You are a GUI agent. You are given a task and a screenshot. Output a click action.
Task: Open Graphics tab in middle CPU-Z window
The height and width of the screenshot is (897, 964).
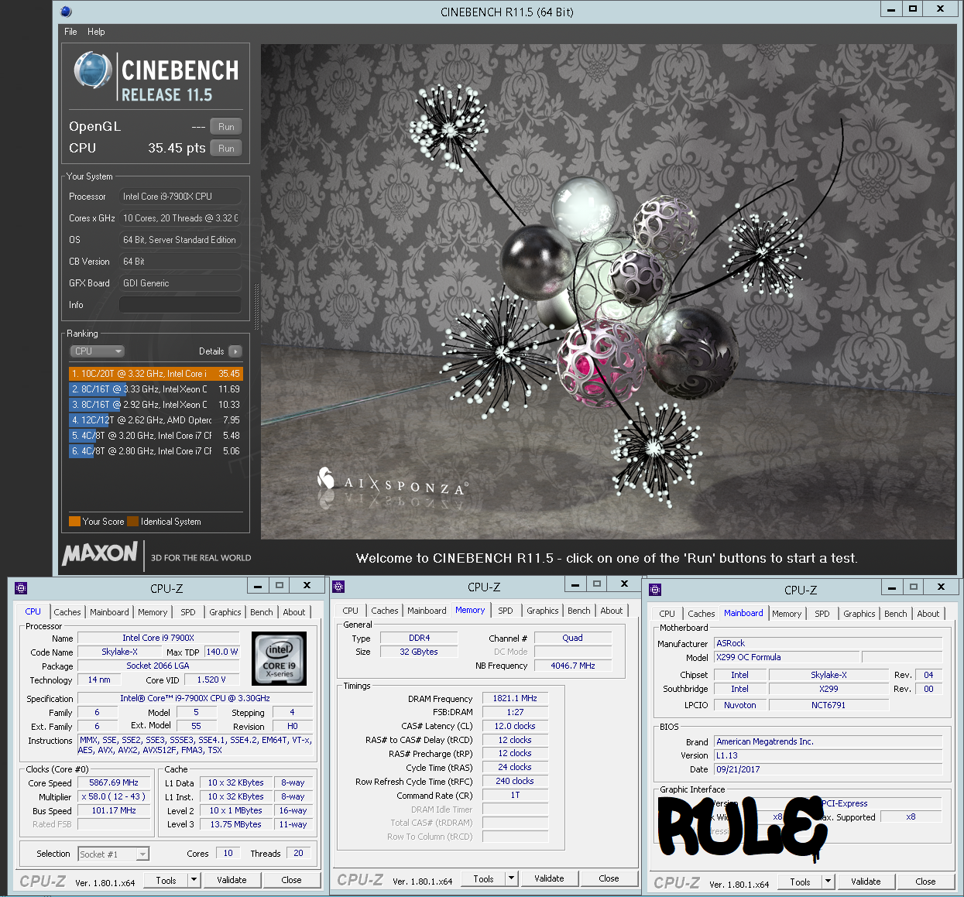(x=543, y=611)
